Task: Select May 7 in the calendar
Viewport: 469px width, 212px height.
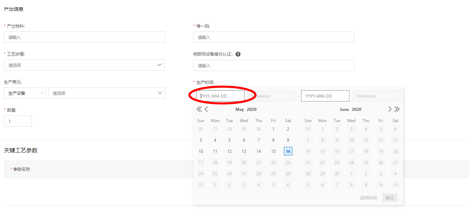Action: click(259, 140)
